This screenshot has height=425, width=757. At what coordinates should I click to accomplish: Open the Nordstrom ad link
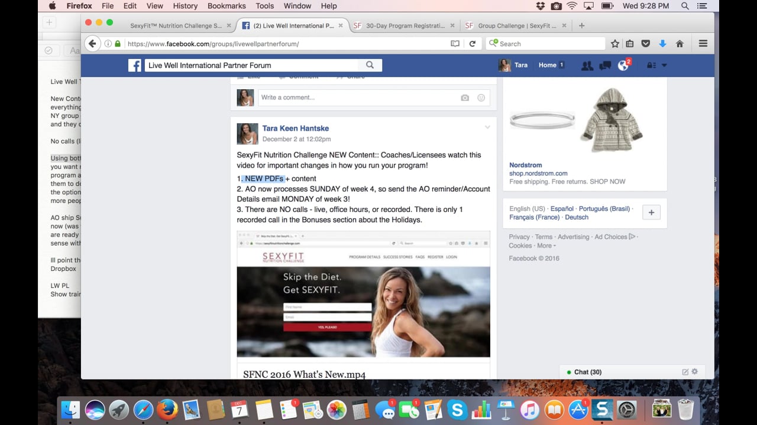click(526, 165)
